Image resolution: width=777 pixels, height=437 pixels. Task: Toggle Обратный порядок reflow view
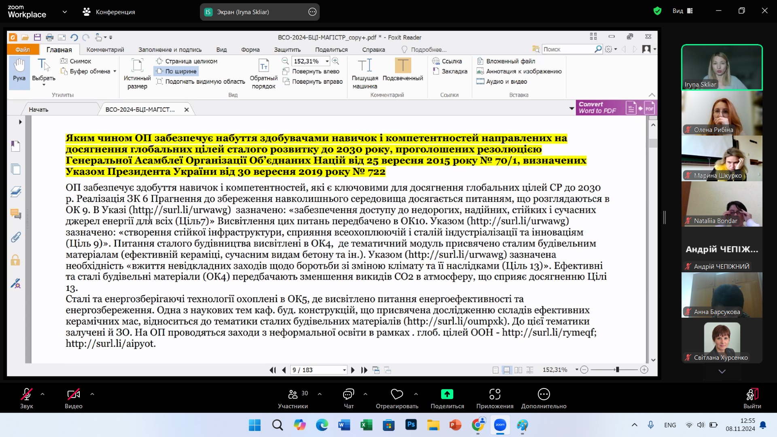(263, 73)
